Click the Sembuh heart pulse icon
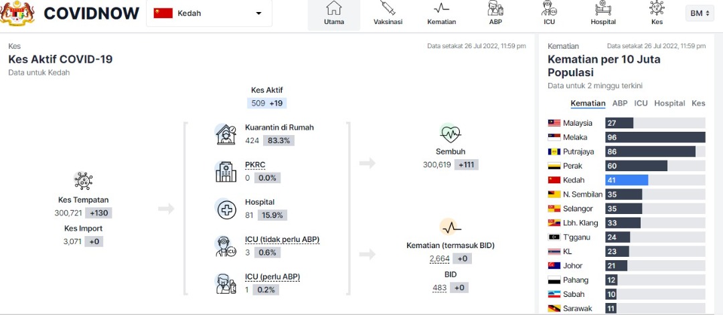Image resolution: width=723 pixels, height=315 pixels. 451,134
